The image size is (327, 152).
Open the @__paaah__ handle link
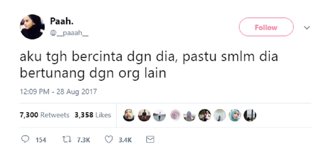69,33
